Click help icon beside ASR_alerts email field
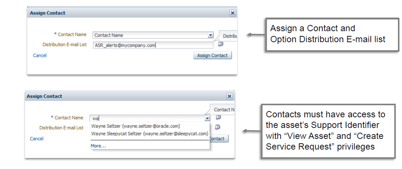402x169 pixels. pyautogui.click(x=221, y=44)
